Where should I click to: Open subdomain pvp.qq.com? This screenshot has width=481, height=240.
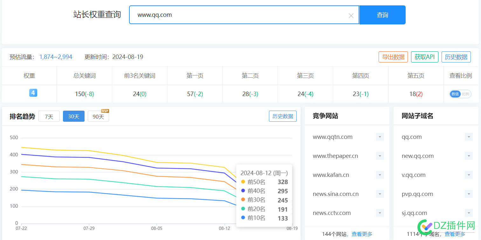(x=417, y=194)
